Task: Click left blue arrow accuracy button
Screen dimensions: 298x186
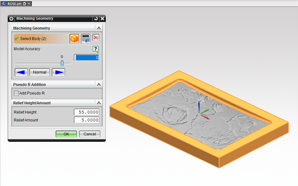Action: [21, 72]
